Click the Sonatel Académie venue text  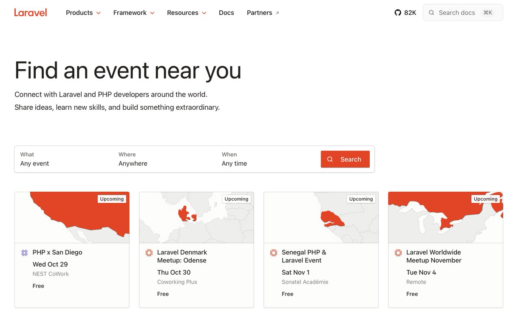point(305,282)
